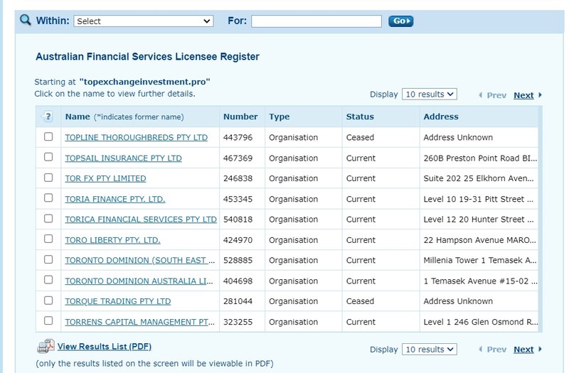
Task: Check the Torica Financial Services row checkbox
Action: (48, 219)
